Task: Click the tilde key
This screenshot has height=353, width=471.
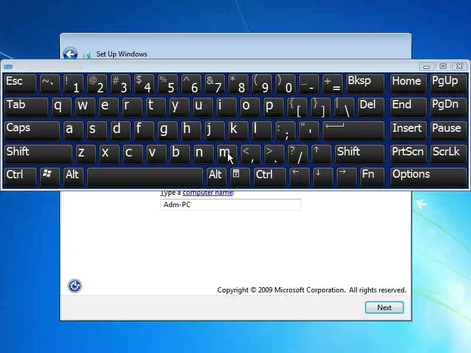Action: pos(49,84)
